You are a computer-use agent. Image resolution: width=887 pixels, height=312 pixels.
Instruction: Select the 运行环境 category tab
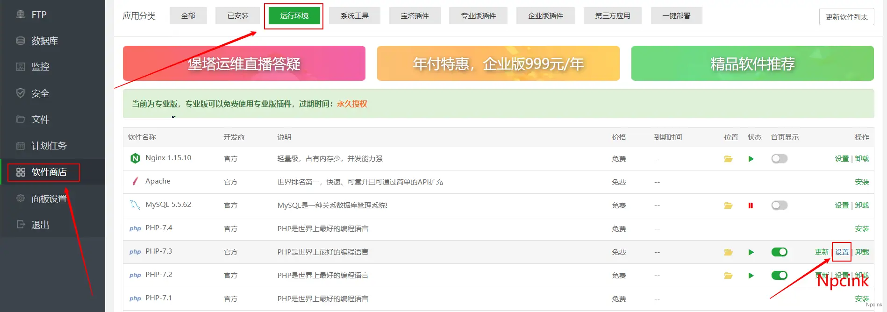point(294,15)
